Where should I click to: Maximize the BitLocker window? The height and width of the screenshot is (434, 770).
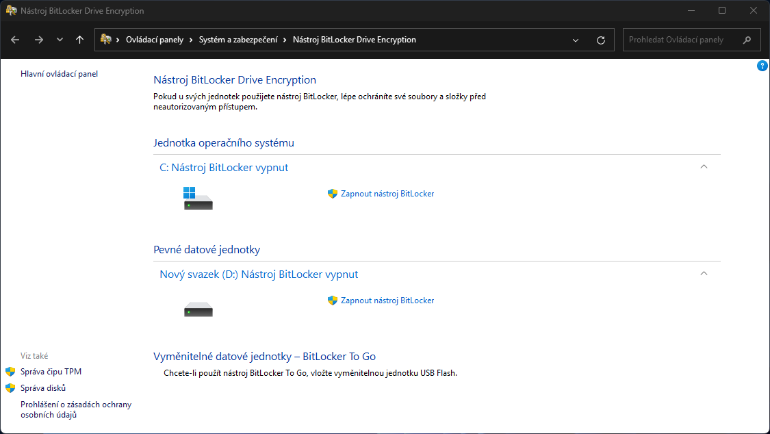[722, 10]
